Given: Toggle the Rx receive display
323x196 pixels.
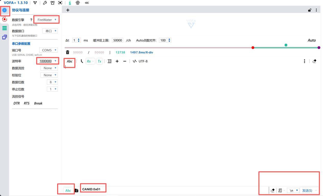Looking at the screenshot, I should pos(89,61).
